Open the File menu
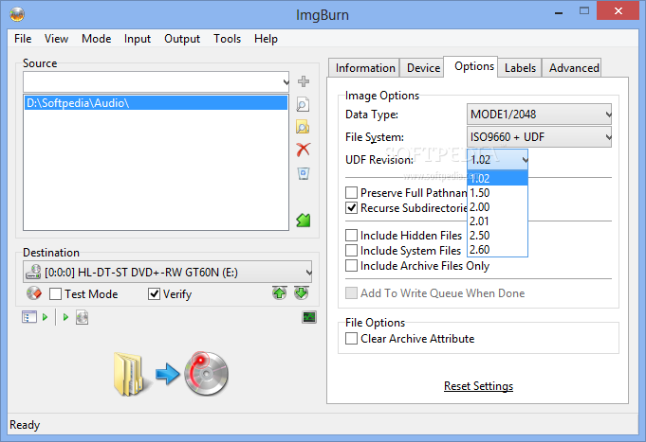The height and width of the screenshot is (442, 646). coord(23,39)
